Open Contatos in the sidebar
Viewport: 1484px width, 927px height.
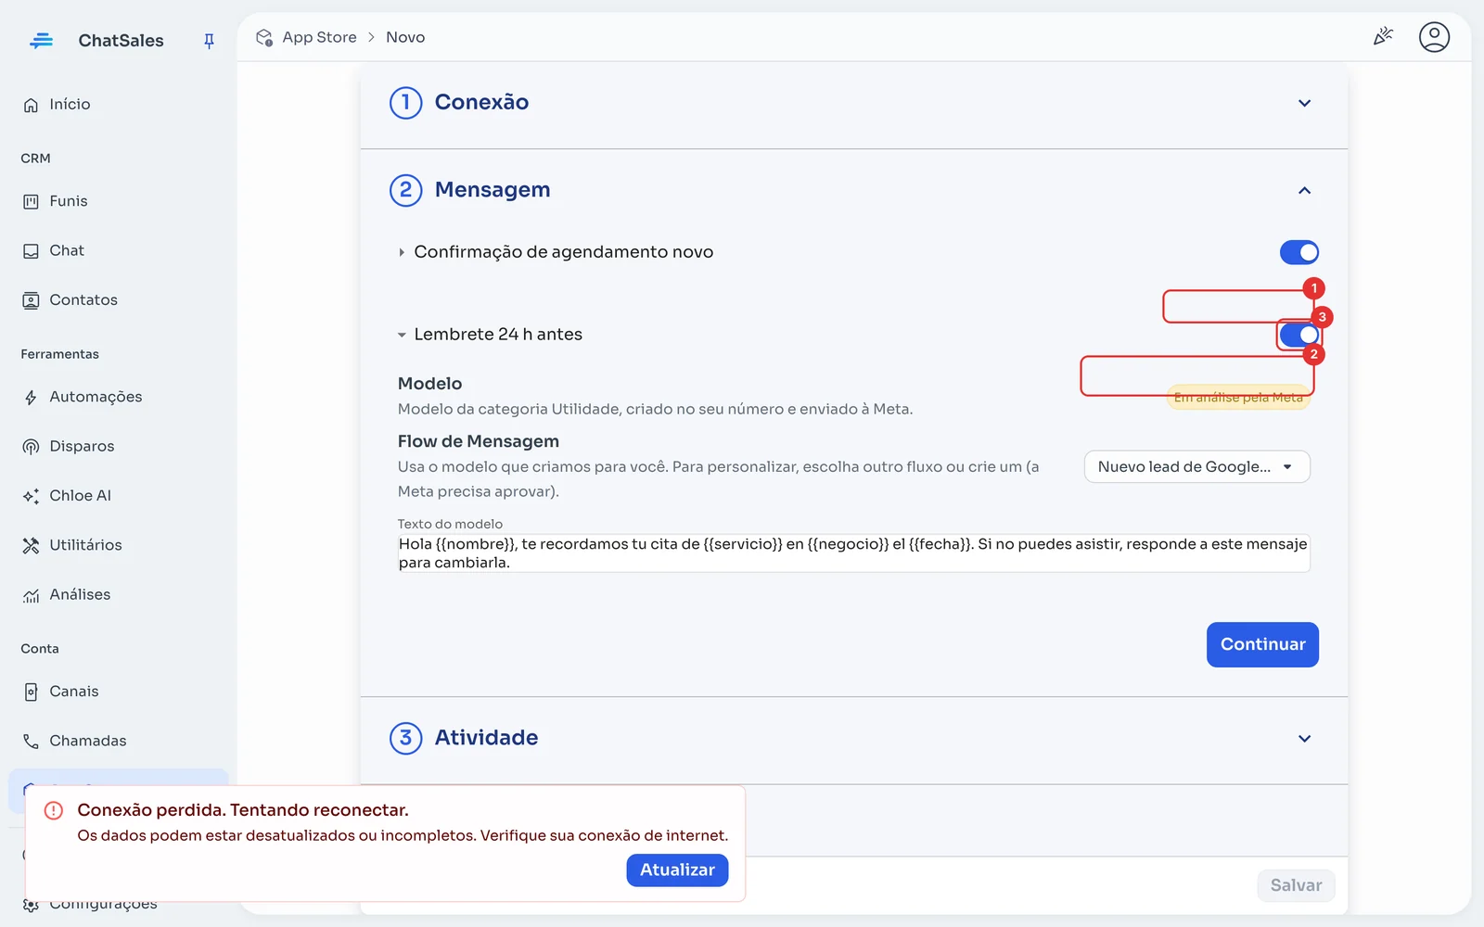[x=83, y=300]
